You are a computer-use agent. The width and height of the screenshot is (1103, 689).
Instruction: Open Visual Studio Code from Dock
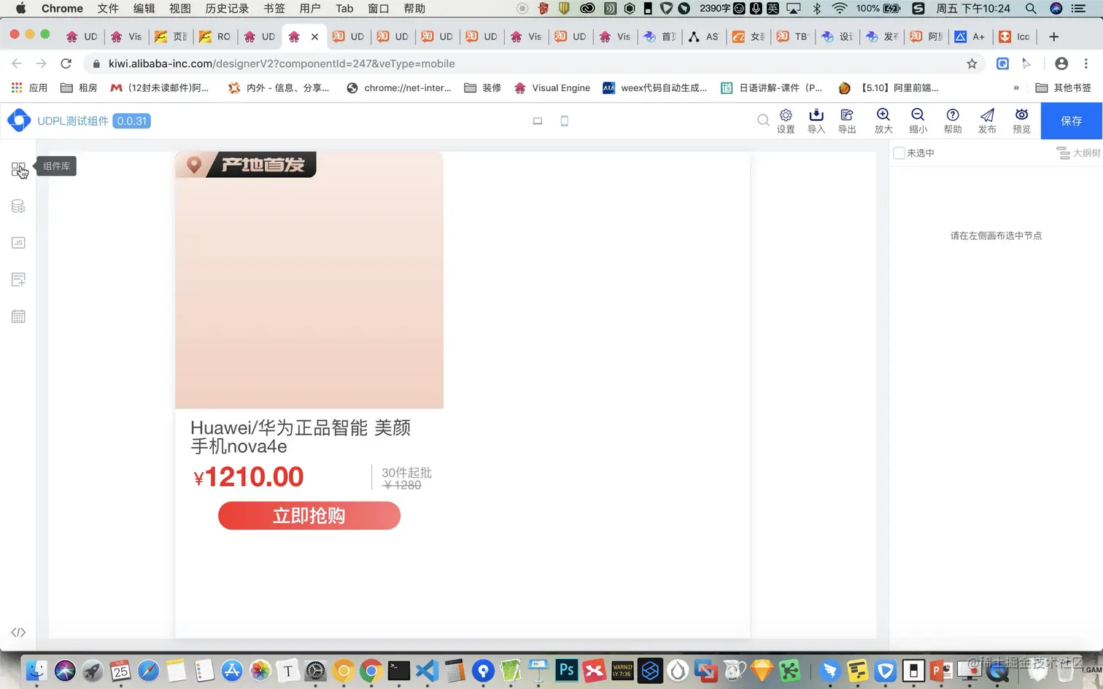click(427, 670)
